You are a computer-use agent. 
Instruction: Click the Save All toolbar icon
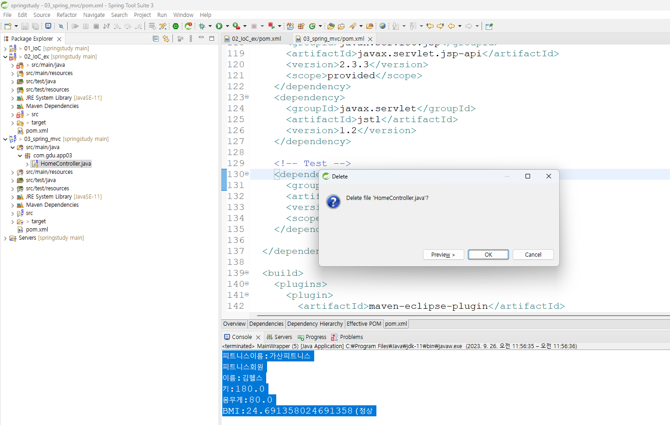tap(35, 26)
